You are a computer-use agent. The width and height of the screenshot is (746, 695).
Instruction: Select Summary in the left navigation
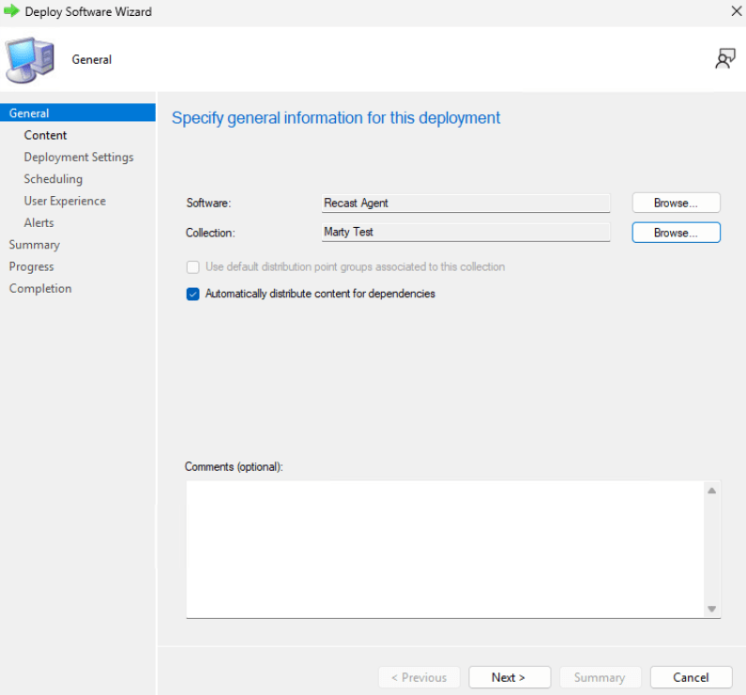[x=34, y=245]
